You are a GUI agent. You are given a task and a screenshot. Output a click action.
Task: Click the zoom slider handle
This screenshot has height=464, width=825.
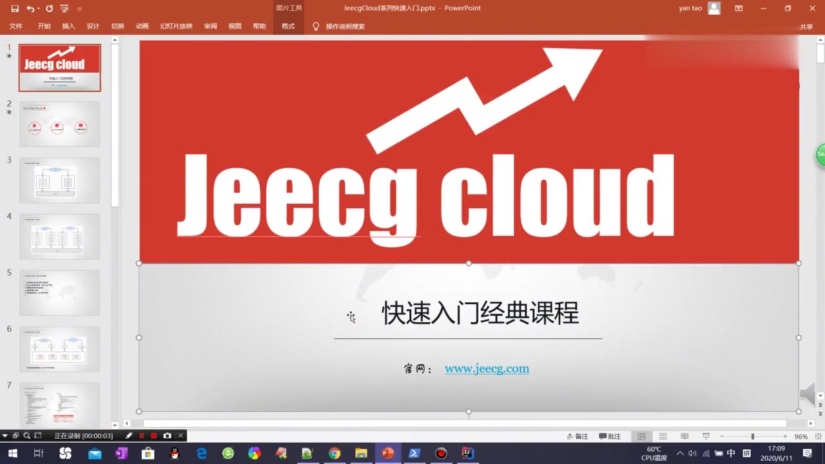(752, 436)
